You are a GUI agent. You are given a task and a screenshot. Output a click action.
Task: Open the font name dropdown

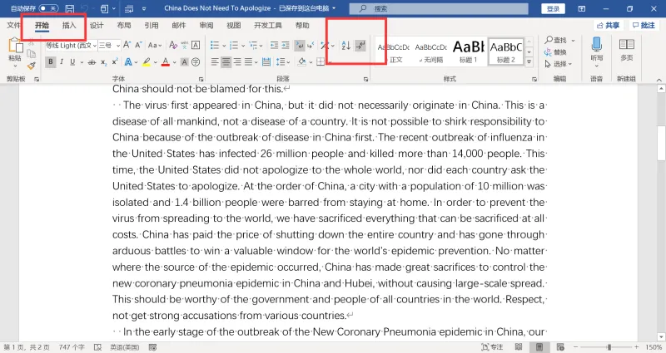95,46
